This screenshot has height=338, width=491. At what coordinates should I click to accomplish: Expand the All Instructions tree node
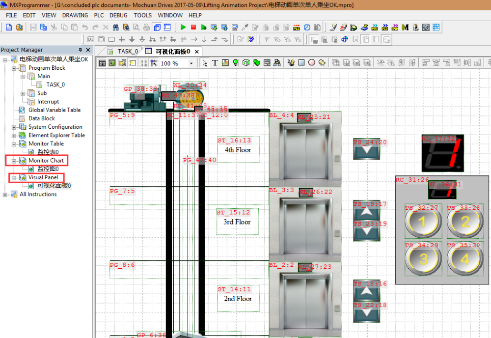click(5, 194)
